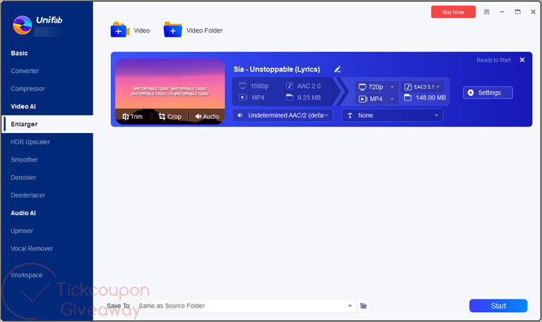Viewport: 542px width, 322px height.
Task: Switch to HDR Upscaler
Action: click(30, 142)
